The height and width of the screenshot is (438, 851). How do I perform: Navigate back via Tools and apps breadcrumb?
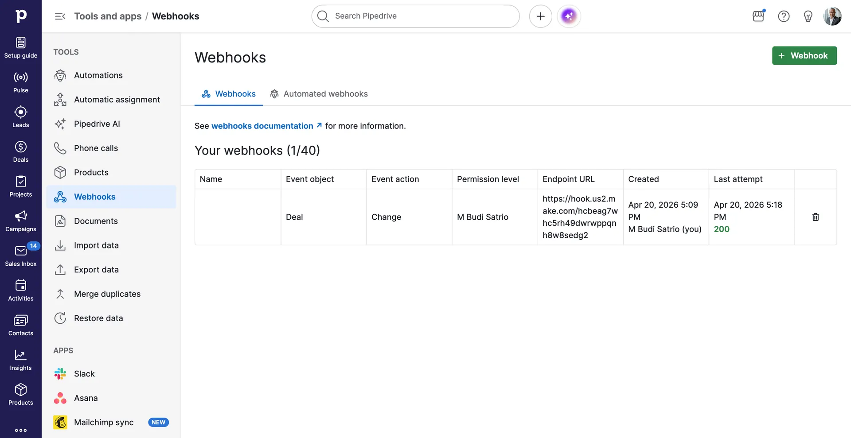(x=108, y=16)
